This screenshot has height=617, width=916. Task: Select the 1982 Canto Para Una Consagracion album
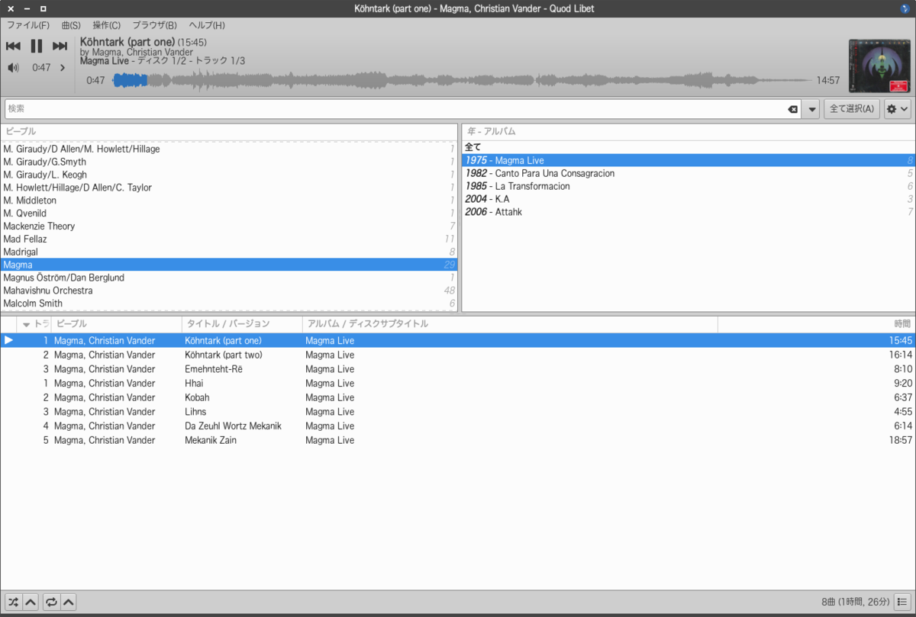coord(689,173)
